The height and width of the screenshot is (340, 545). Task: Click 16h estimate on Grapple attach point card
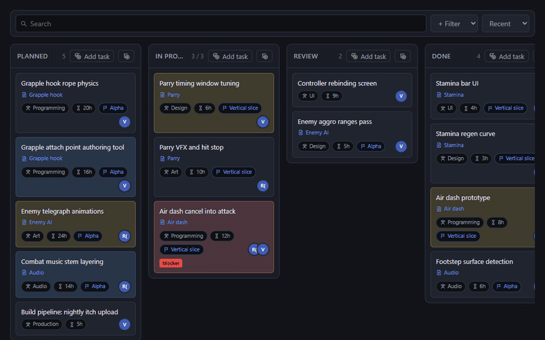tap(83, 172)
